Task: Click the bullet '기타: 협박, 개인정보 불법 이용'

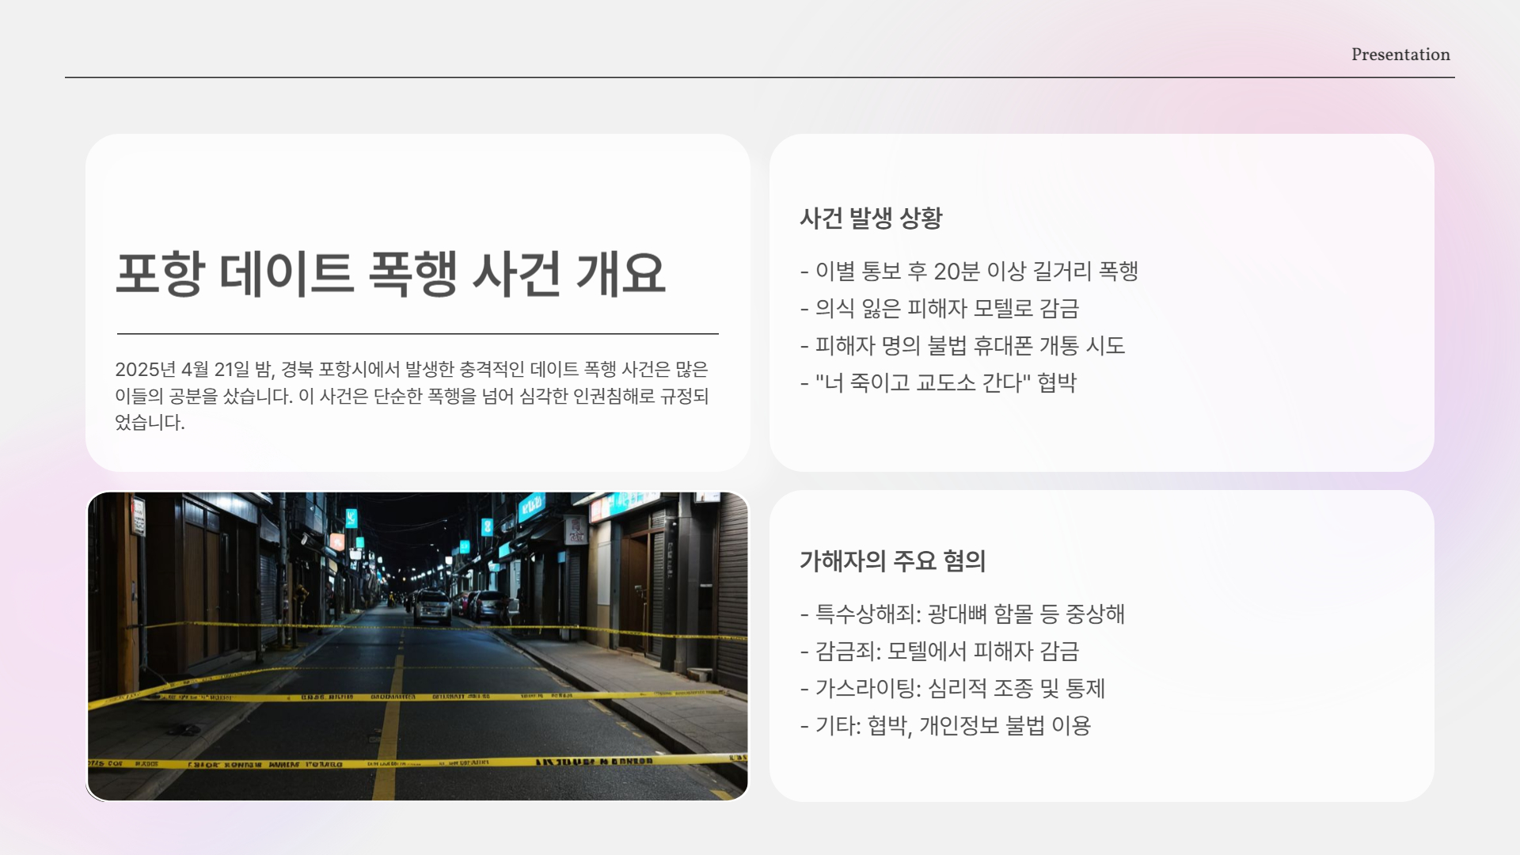Action: pyautogui.click(x=947, y=726)
